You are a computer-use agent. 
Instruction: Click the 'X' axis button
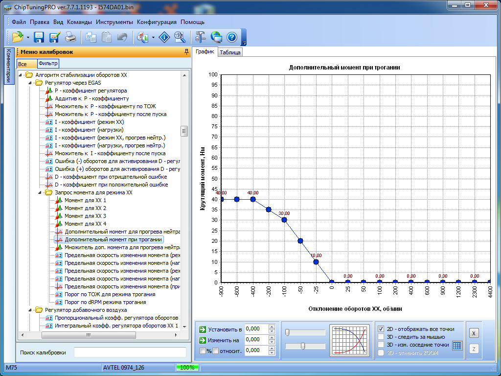[x=473, y=333]
